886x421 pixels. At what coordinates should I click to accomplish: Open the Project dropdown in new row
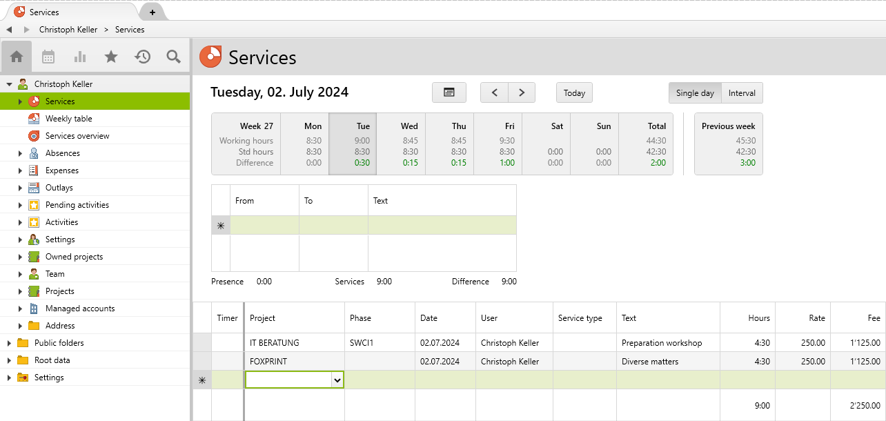(337, 380)
